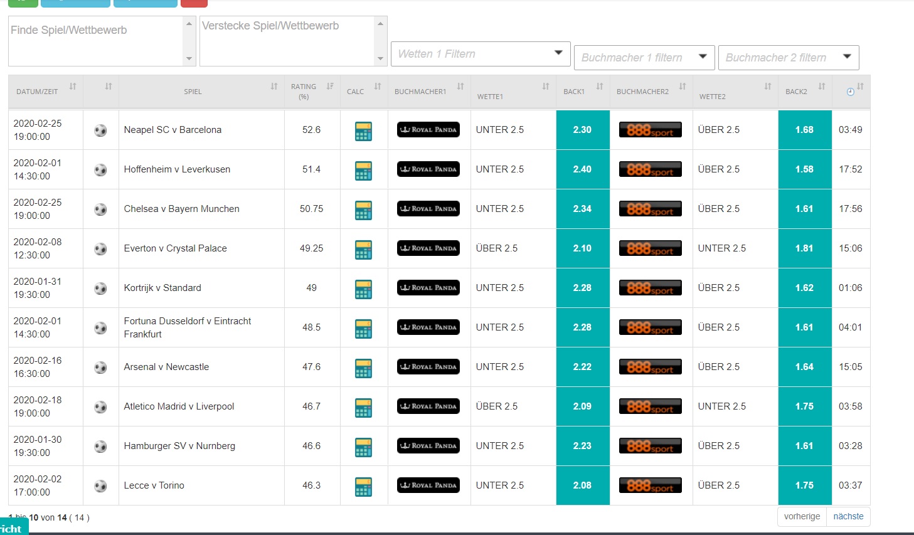Image resolution: width=914 pixels, height=535 pixels.
Task: Sort by WETTE1 column header
Action: (x=513, y=92)
